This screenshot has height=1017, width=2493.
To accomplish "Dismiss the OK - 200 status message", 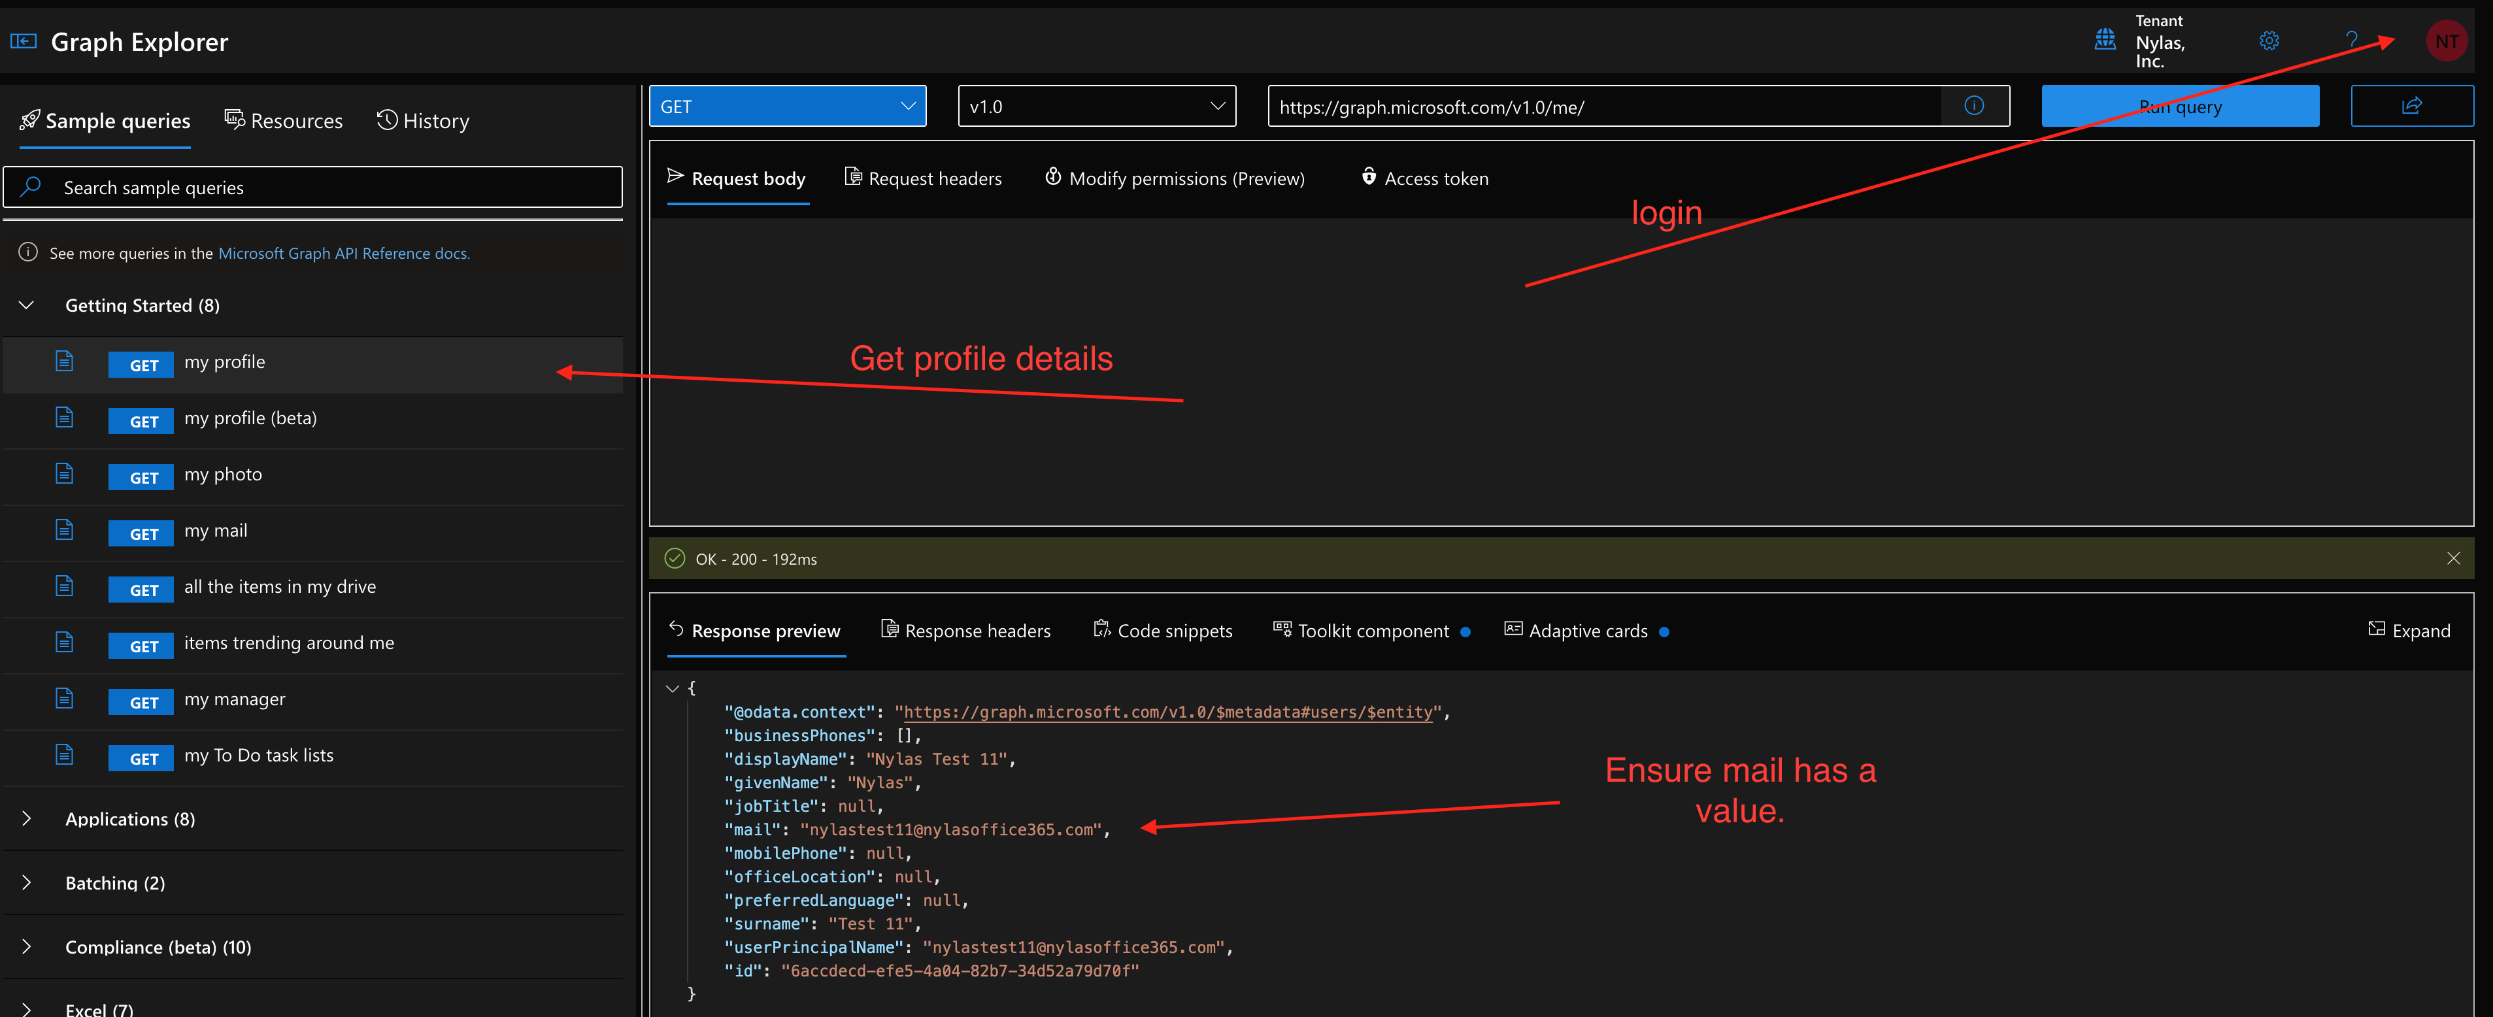I will point(2452,558).
